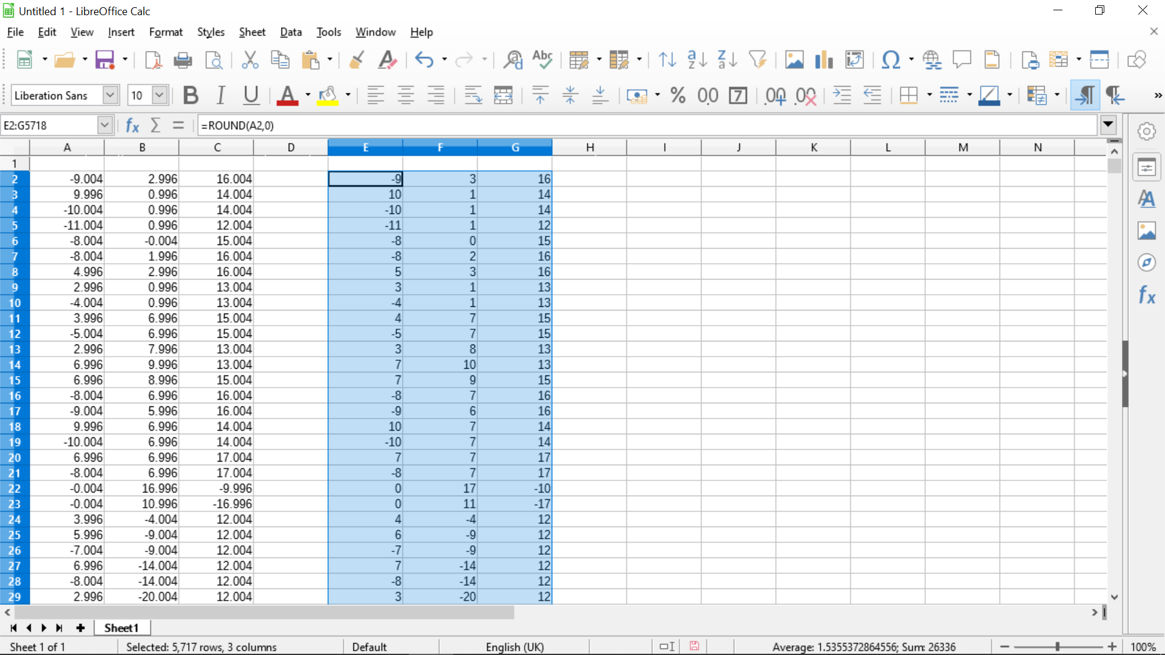
Task: Toggle Italic formatting
Action: tap(221, 95)
